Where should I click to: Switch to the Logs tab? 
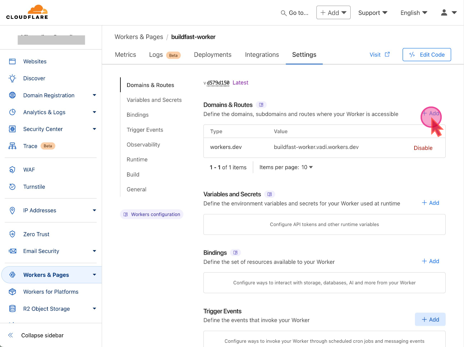pyautogui.click(x=156, y=55)
